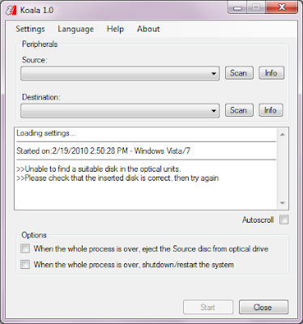Click the 'Loading settings...' log line

pos(46,134)
